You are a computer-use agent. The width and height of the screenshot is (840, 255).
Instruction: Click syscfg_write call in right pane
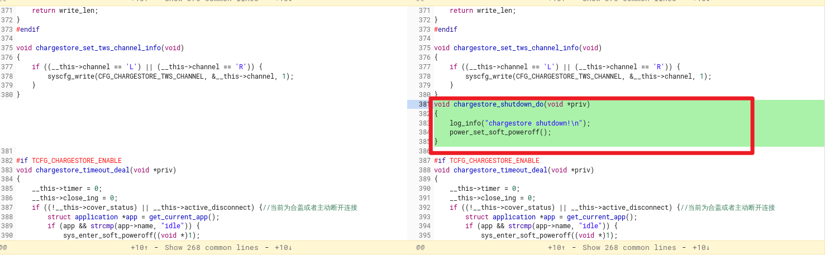[x=588, y=76]
